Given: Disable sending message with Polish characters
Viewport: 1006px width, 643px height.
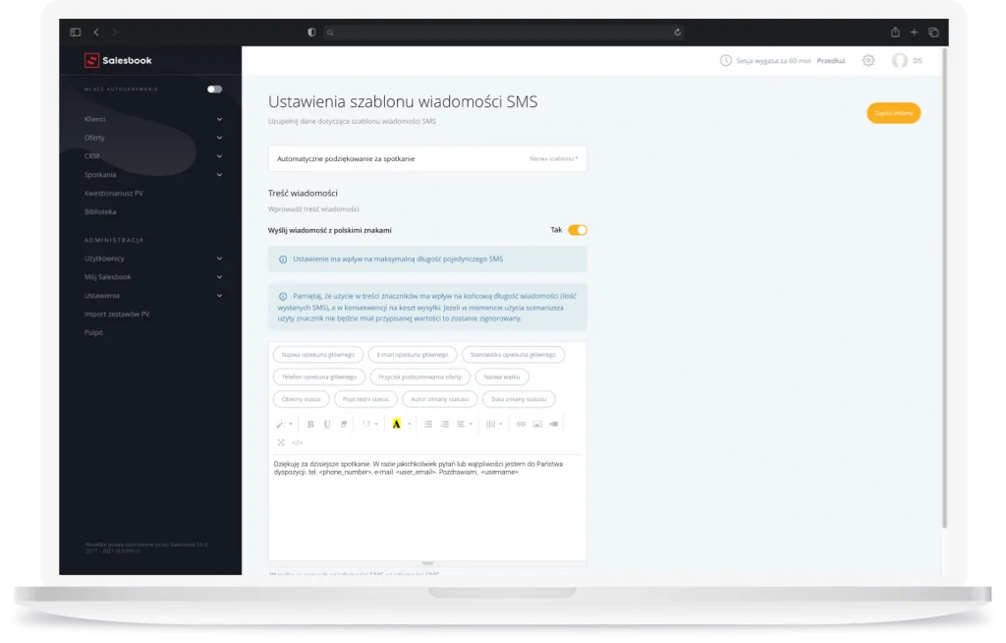Looking at the screenshot, I should pyautogui.click(x=578, y=230).
